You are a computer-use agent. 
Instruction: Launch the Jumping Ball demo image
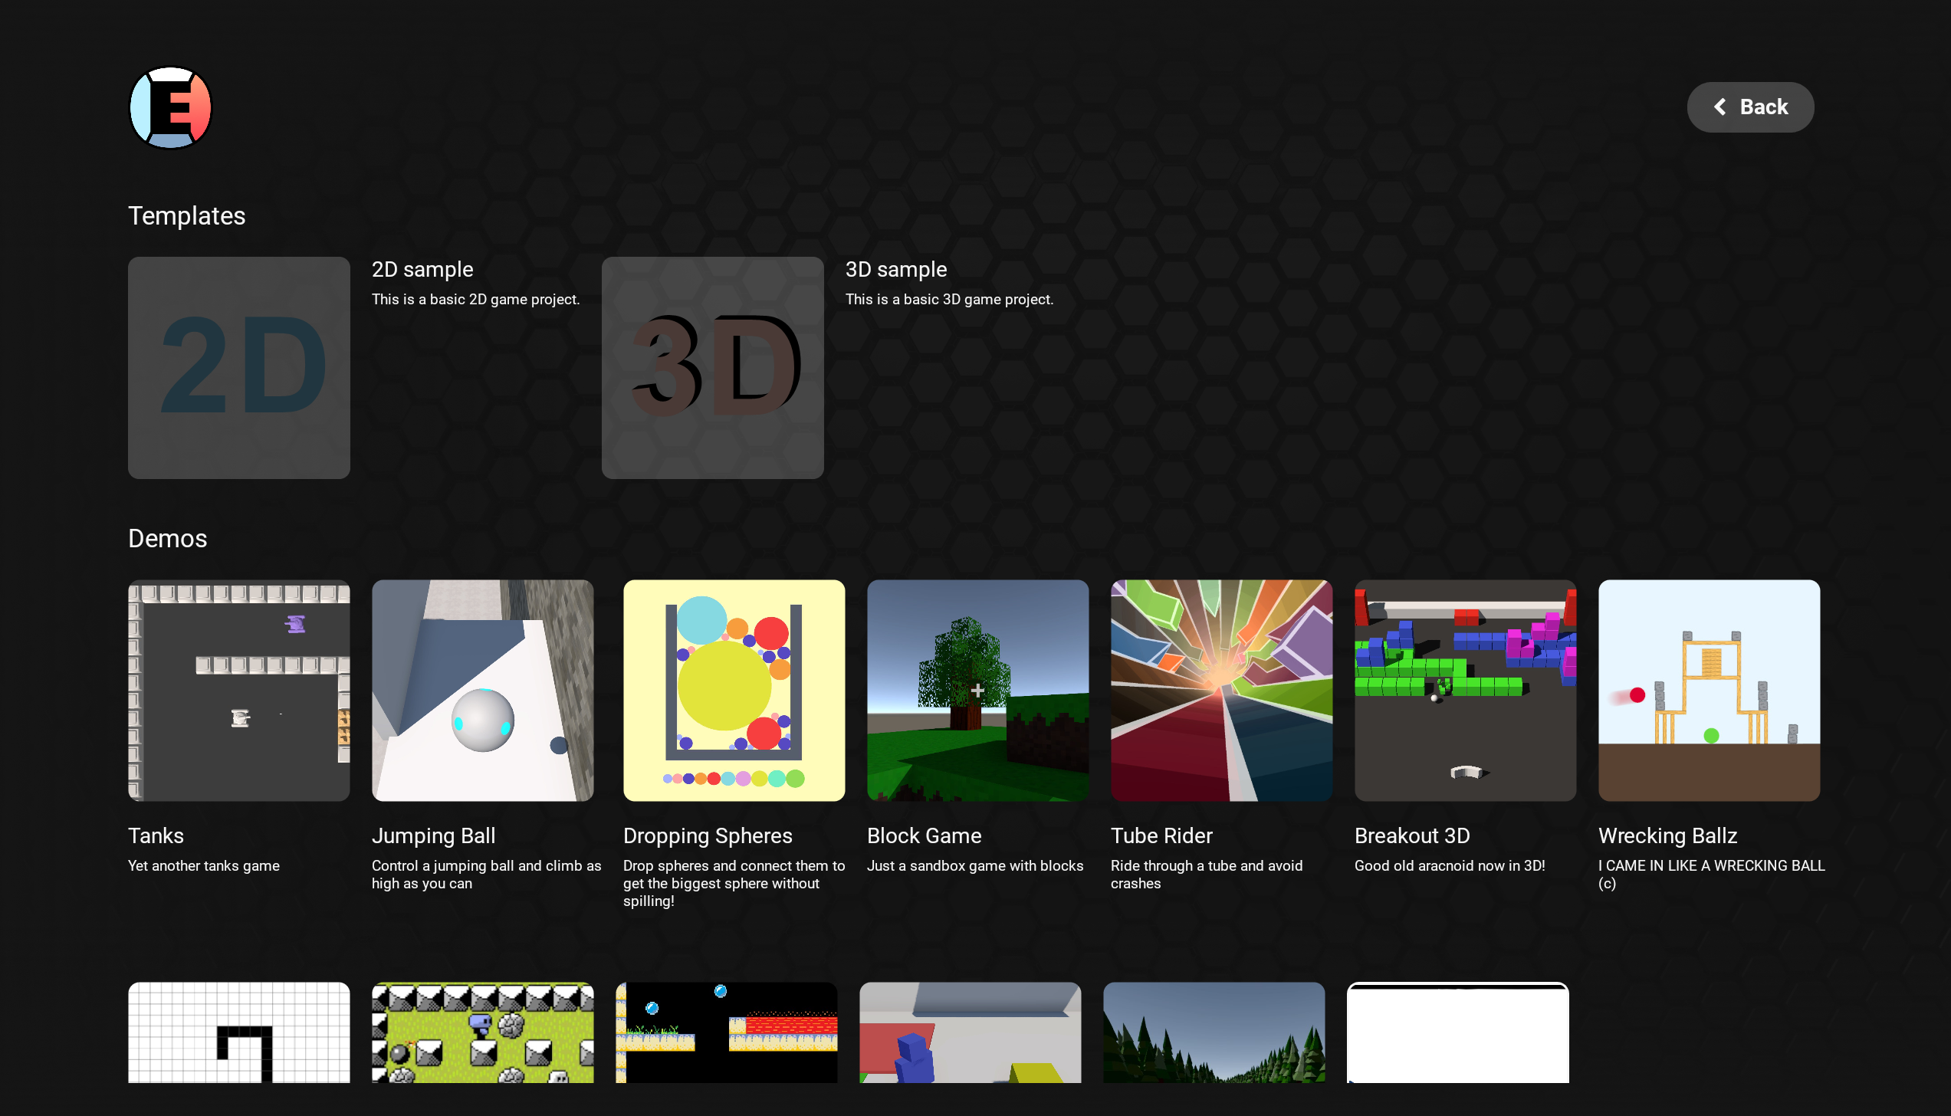[x=482, y=690]
